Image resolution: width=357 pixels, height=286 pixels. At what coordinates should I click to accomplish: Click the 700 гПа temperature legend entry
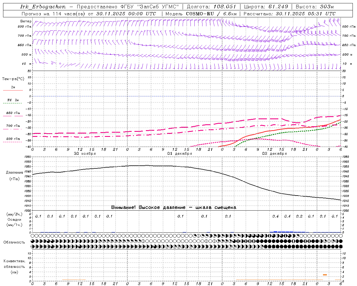[13, 127]
